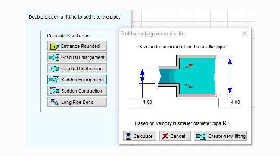Click the larger pipe diameter field 4.00
Image resolution: width=280 pixels, height=156 pixels.
click(230, 103)
